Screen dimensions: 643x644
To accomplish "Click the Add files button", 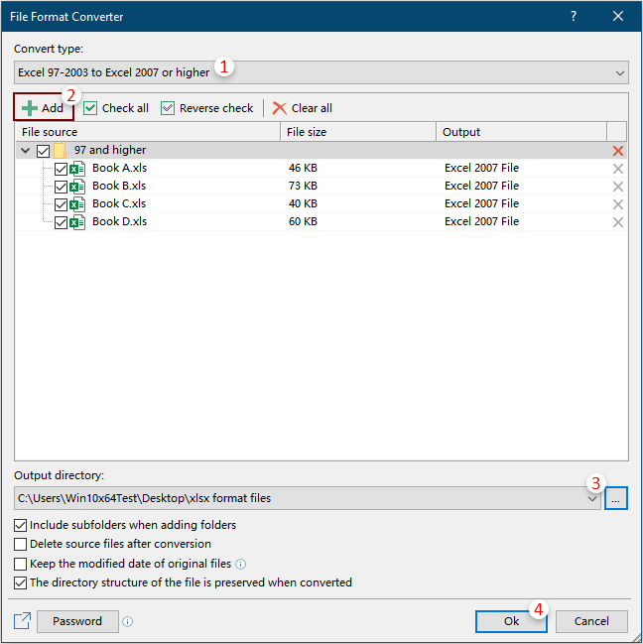I will tap(44, 107).
